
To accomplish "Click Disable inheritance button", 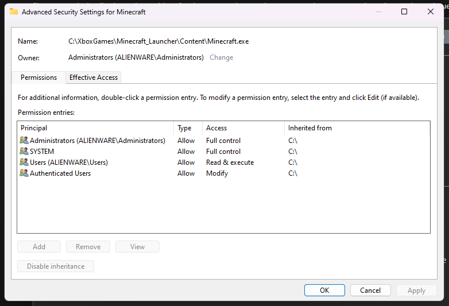I will pos(56,266).
